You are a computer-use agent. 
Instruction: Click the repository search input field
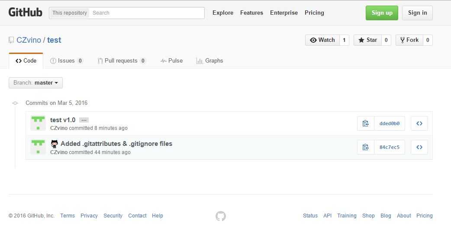coord(147,13)
